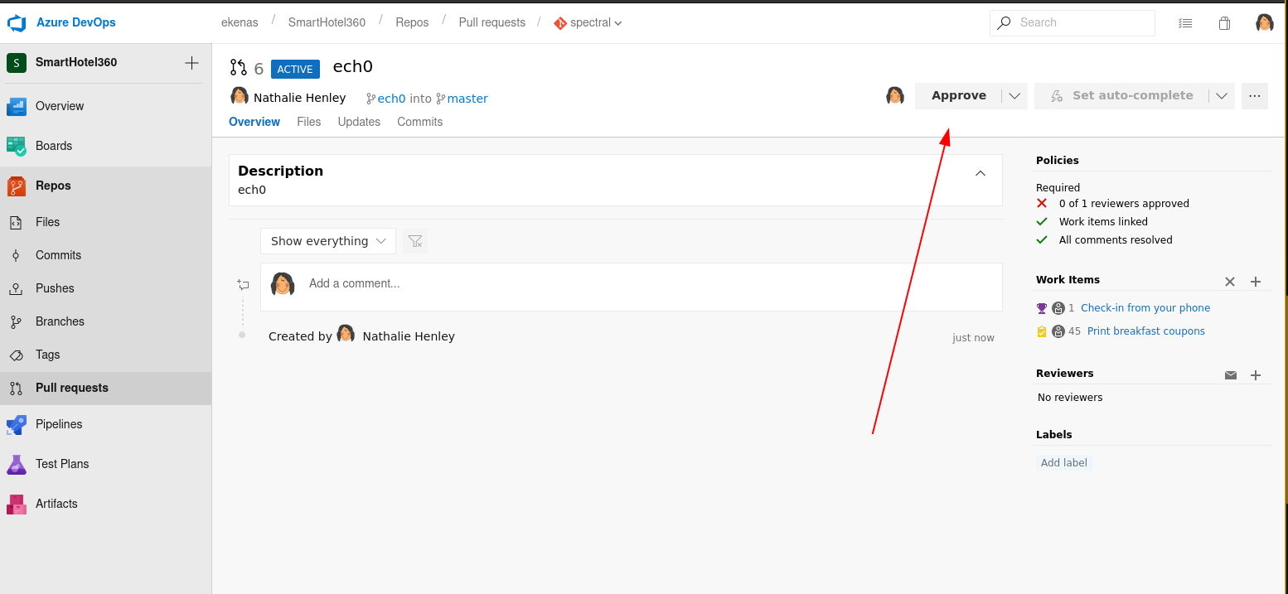Click the ACTIVE status badge
Image resolution: width=1288 pixels, height=594 pixels.
point(295,69)
